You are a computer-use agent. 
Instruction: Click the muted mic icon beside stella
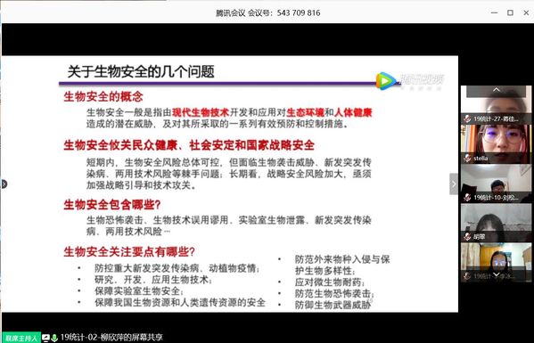tap(468, 159)
